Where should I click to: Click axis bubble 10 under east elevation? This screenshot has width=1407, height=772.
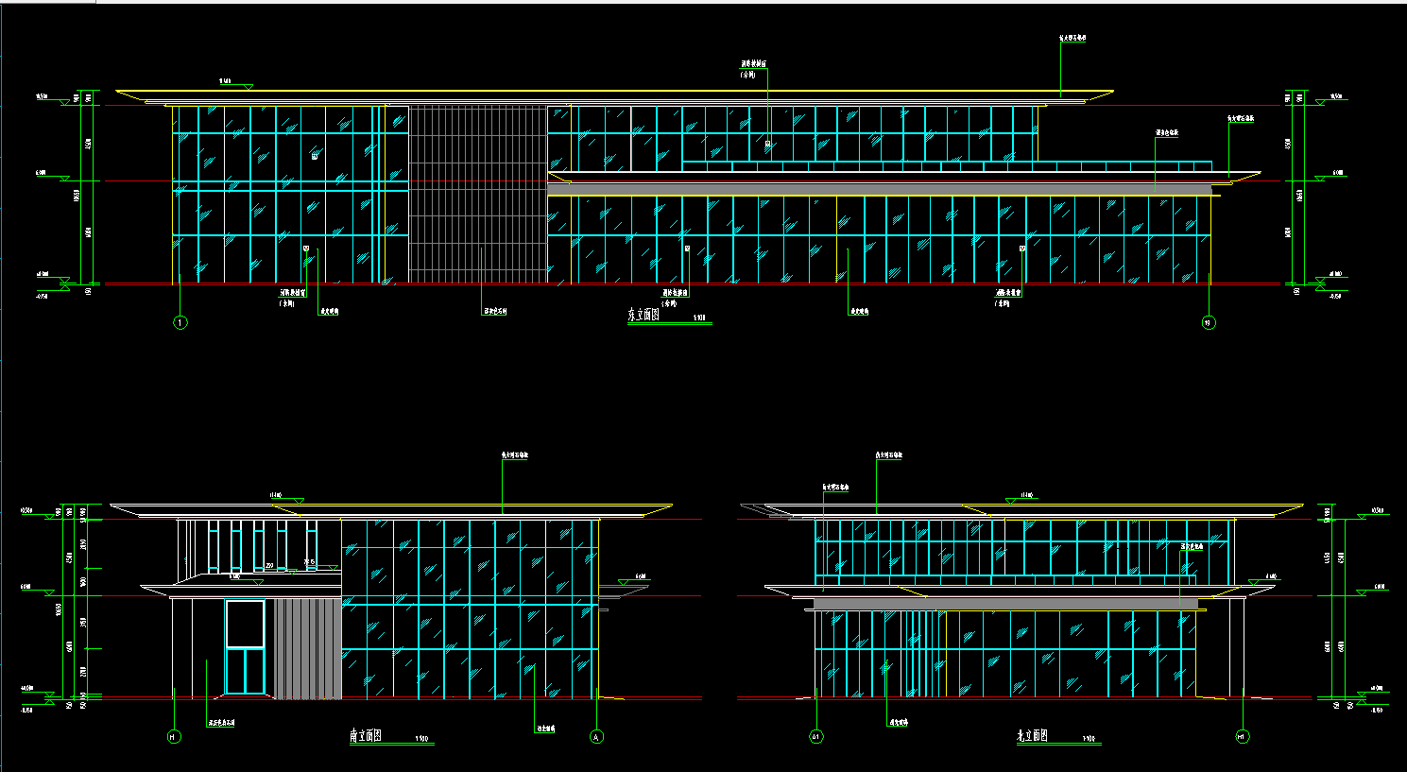1209,322
